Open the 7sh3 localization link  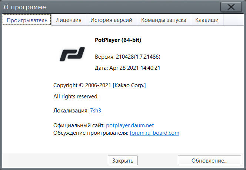[96, 111]
